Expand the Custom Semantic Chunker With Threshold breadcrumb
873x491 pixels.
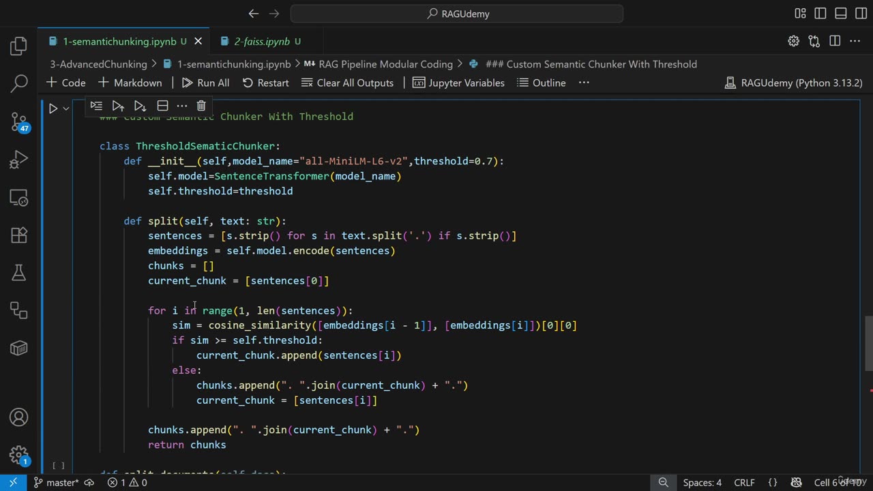tap(583, 64)
